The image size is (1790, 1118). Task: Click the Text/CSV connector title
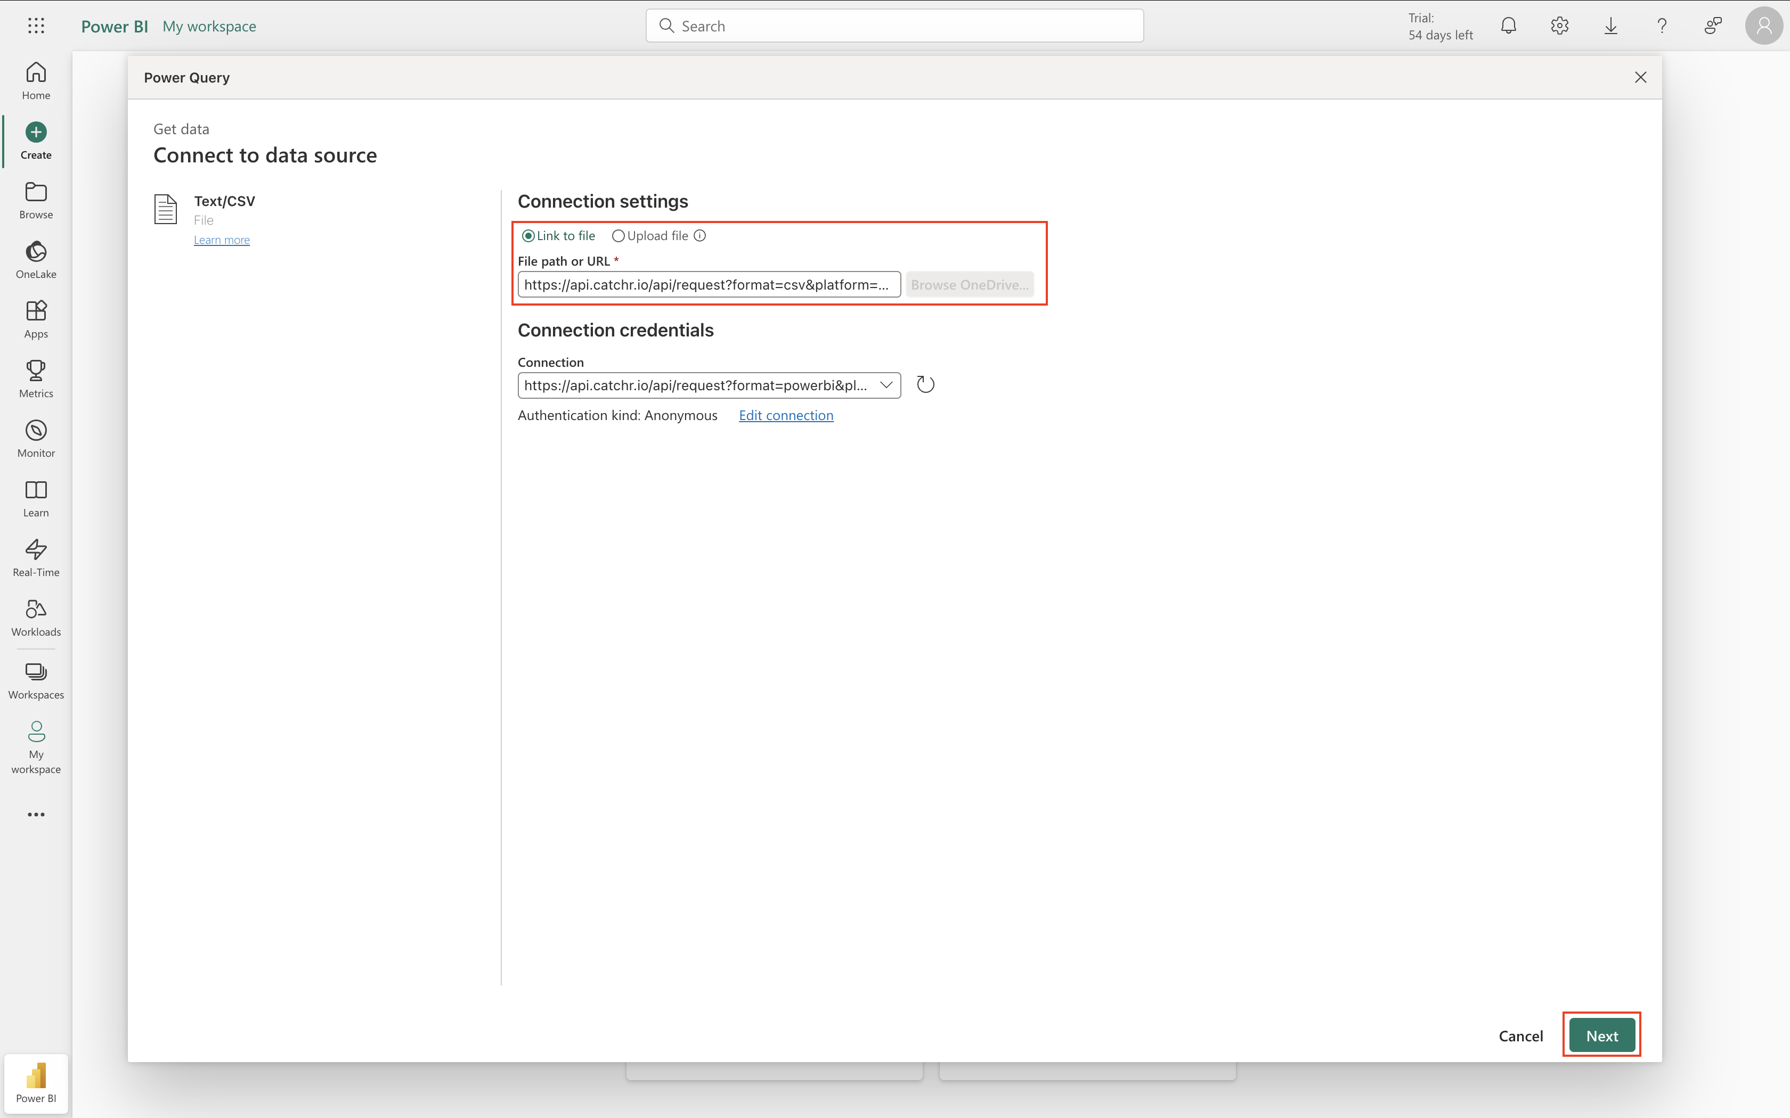tap(224, 201)
